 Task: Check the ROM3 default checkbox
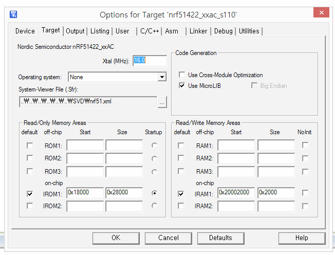(30, 171)
